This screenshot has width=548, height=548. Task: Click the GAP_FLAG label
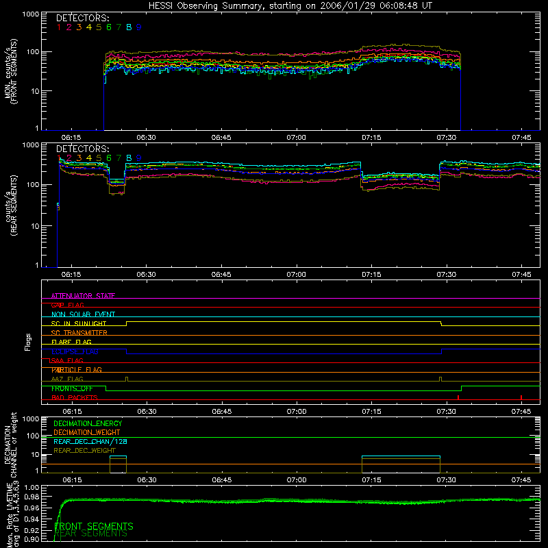(67, 305)
